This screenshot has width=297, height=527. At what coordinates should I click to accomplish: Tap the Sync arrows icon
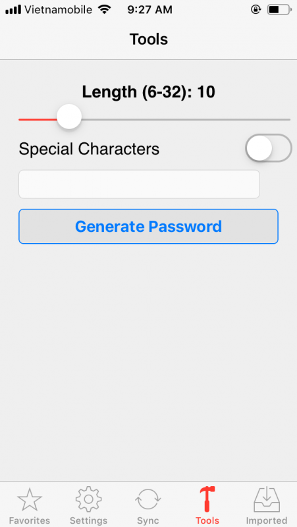(148, 499)
